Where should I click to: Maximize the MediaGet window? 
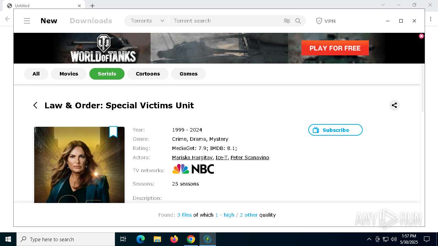[x=401, y=21]
